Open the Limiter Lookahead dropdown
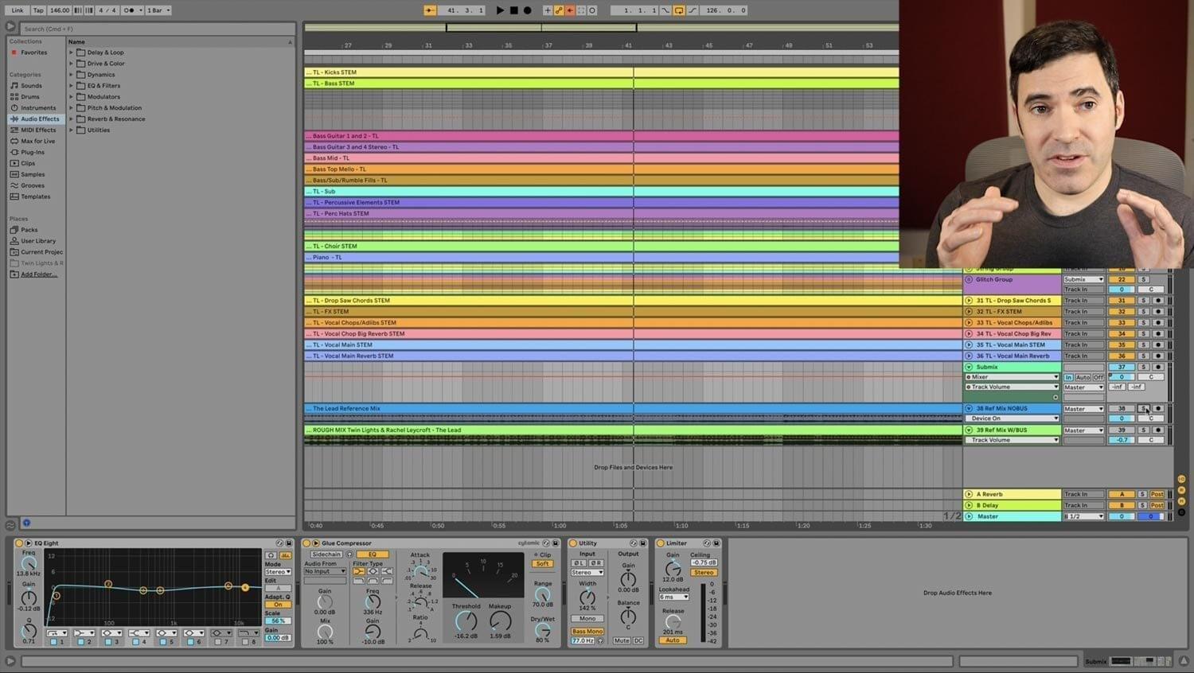Viewport: 1194px width, 673px height. tap(673, 597)
